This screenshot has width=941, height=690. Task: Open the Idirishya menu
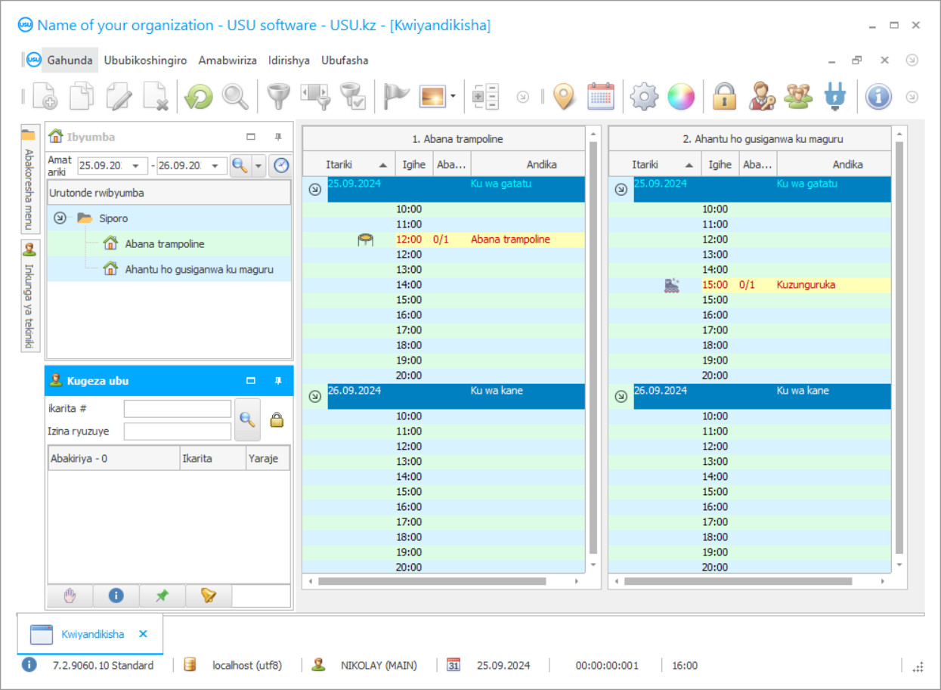coord(289,60)
